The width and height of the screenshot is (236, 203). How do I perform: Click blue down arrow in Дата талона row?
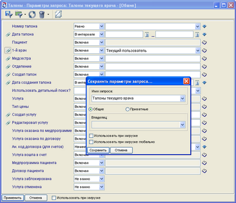coord(204,34)
